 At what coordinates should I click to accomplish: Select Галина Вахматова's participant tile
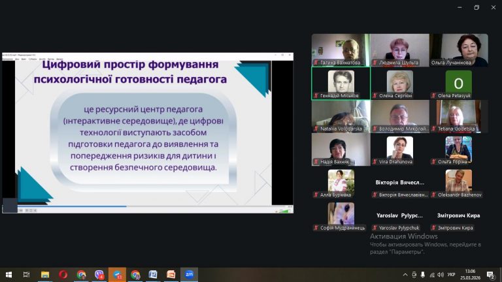(x=341, y=50)
